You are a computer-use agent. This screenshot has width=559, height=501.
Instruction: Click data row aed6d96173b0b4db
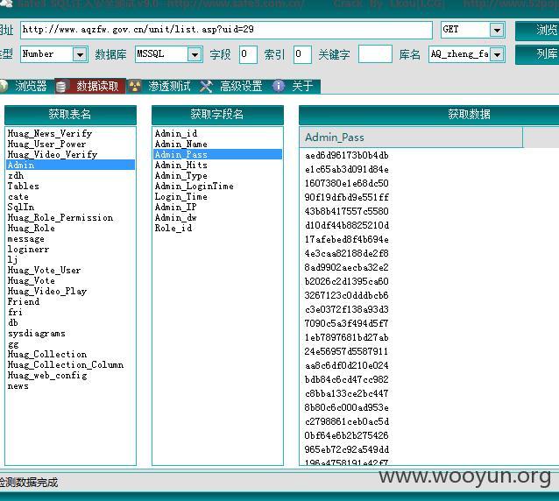click(x=346, y=155)
